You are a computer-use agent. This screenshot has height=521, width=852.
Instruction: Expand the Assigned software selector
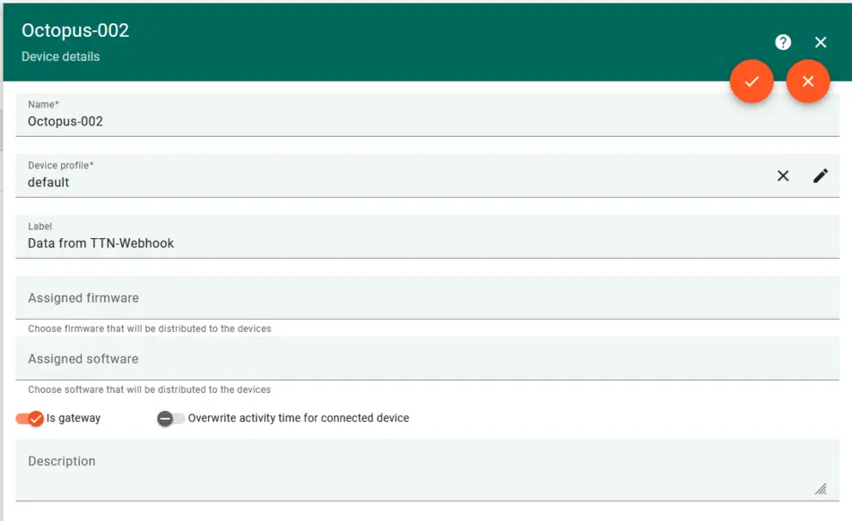[422, 359]
